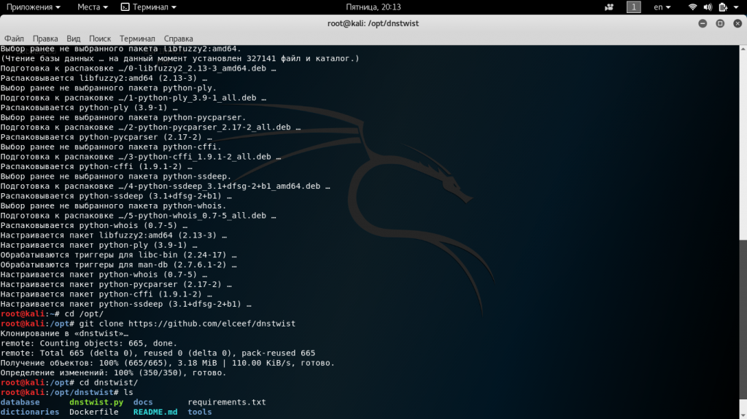Viewport: 747px width, 419px height.
Task: Open the Вид menu
Action: point(73,38)
